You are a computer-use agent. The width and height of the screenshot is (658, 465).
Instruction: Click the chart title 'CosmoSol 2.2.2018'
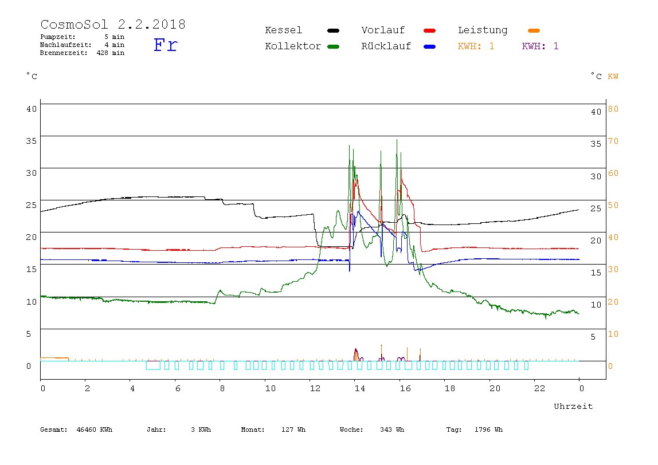point(113,24)
